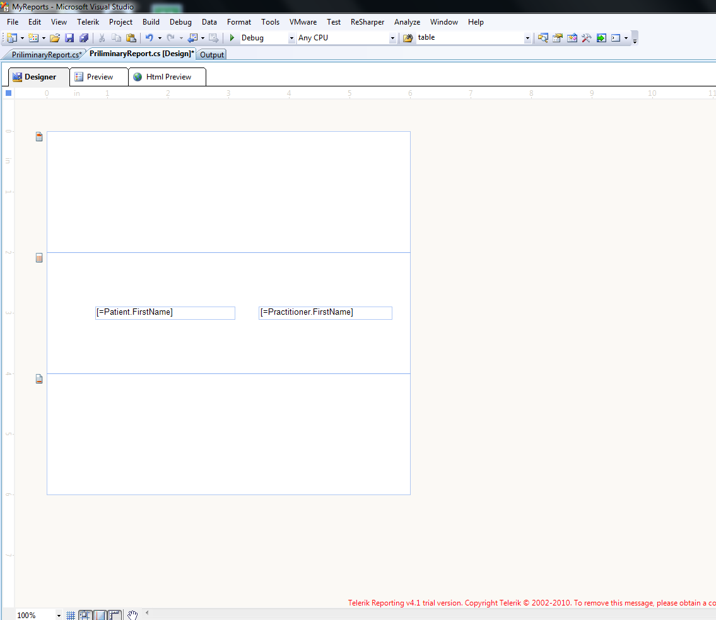The image size is (716, 620).
Task: Open the New Project dropdown arrow
Action: coord(22,38)
